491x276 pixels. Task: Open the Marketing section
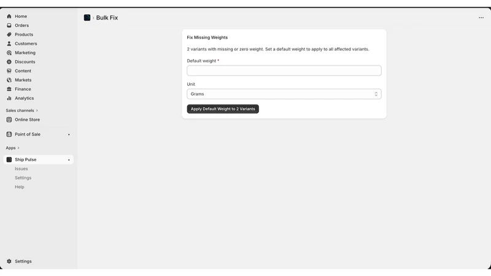coord(25,53)
